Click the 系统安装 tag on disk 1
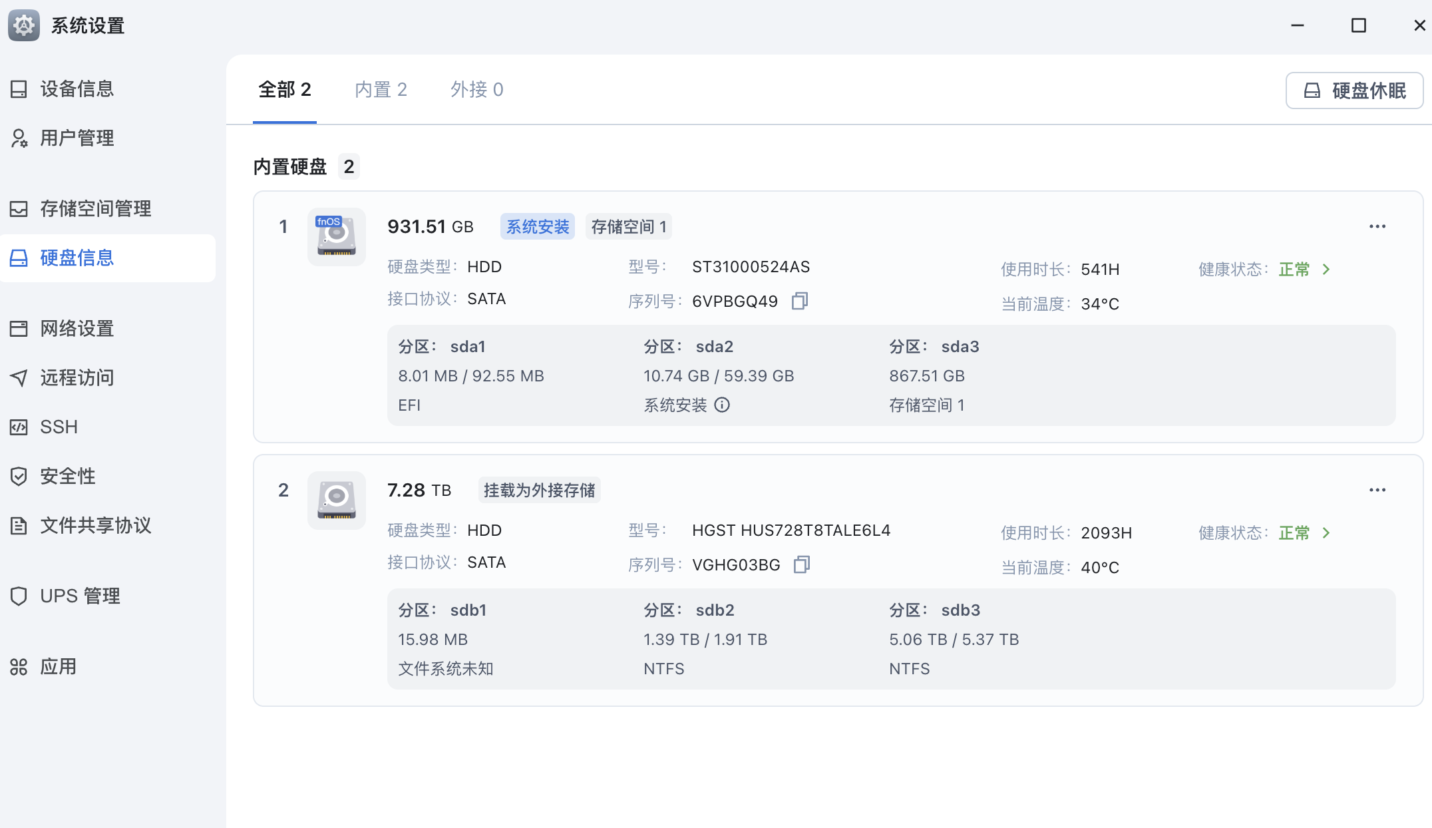Viewport: 1432px width, 828px height. tap(538, 226)
